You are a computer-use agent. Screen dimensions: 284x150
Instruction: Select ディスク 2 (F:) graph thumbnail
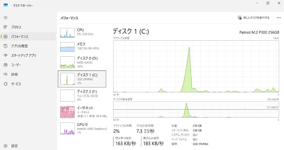pyautogui.click(x=67, y=95)
